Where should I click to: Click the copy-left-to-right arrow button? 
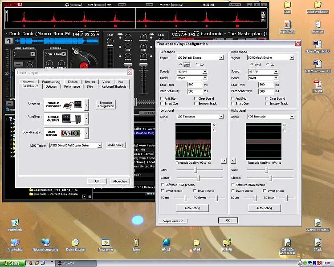[x=224, y=160]
